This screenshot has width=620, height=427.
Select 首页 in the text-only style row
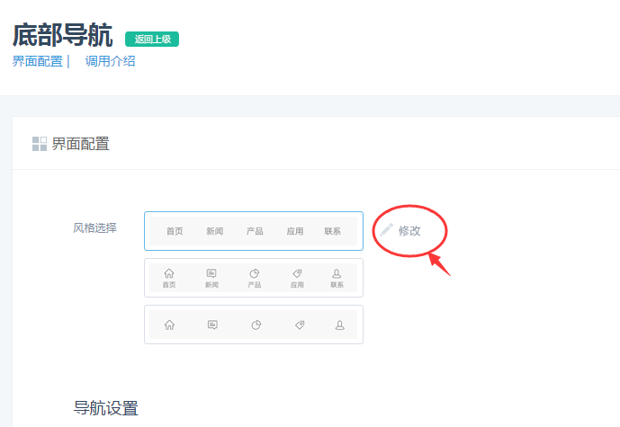point(175,231)
